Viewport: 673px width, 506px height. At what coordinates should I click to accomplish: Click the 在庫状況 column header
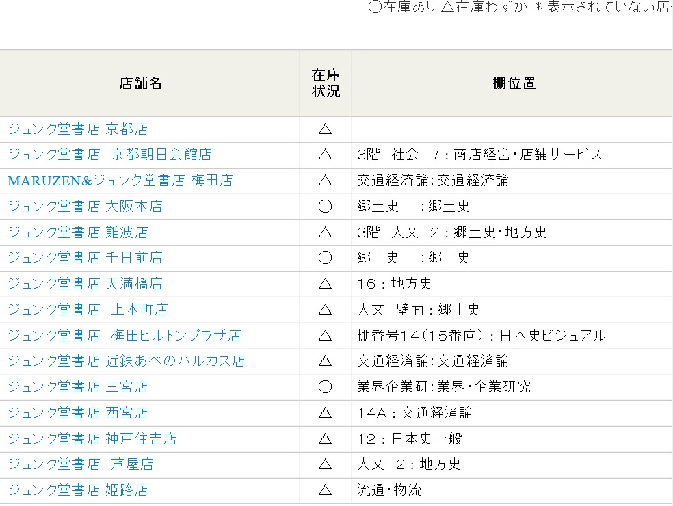[x=326, y=83]
